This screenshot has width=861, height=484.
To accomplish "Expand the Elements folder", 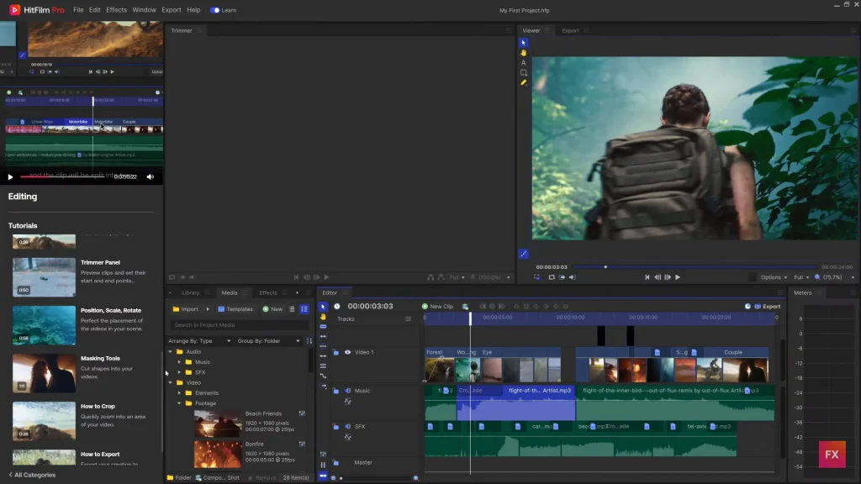I will (x=179, y=393).
